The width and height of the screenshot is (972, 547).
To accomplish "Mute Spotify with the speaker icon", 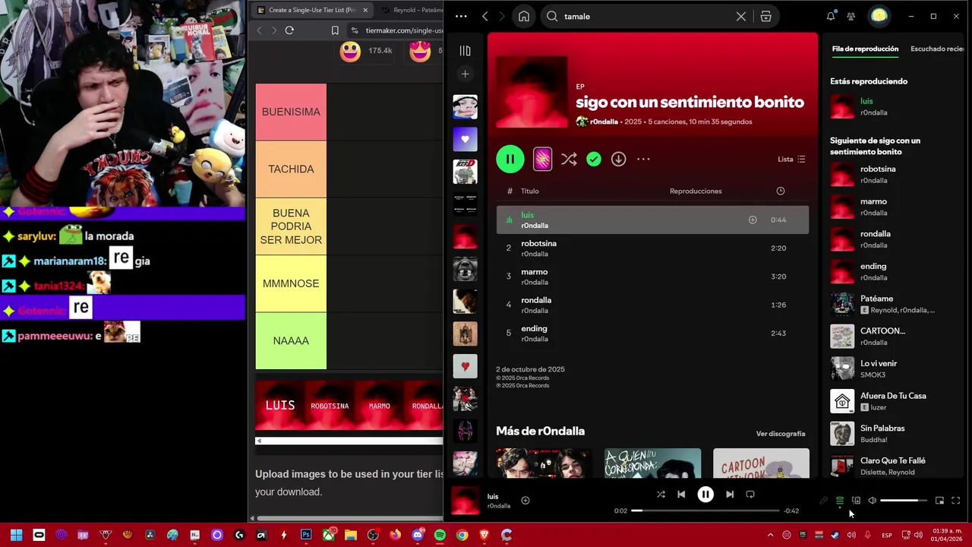I will coord(872,501).
